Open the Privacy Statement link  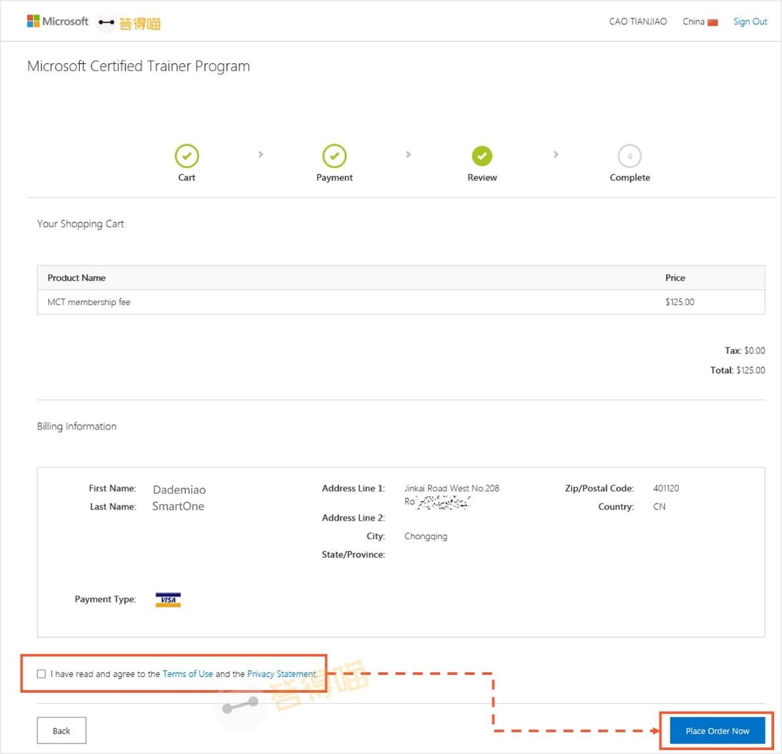[282, 674]
